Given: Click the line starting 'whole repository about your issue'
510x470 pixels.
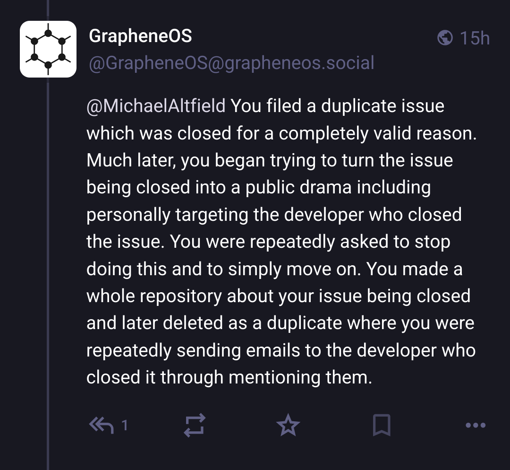Looking at the screenshot, I should (x=278, y=296).
